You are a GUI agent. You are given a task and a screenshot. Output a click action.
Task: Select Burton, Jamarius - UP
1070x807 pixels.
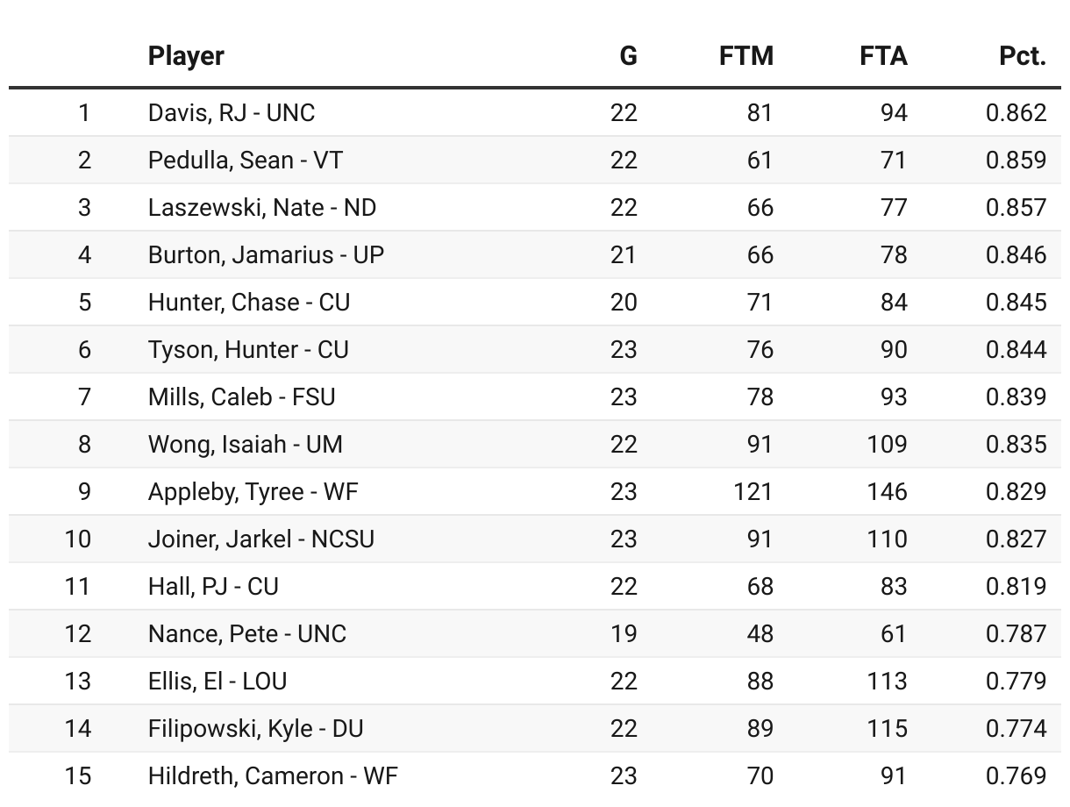267,254
